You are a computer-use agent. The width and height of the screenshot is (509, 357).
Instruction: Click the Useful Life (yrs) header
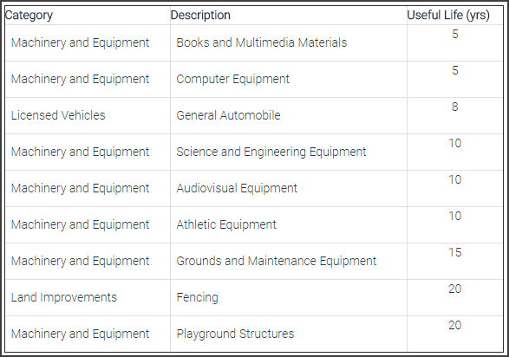448,16
